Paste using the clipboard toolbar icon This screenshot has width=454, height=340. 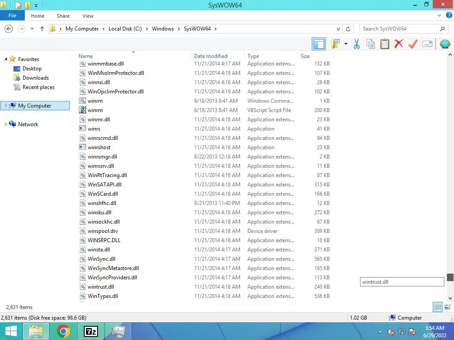[384, 44]
